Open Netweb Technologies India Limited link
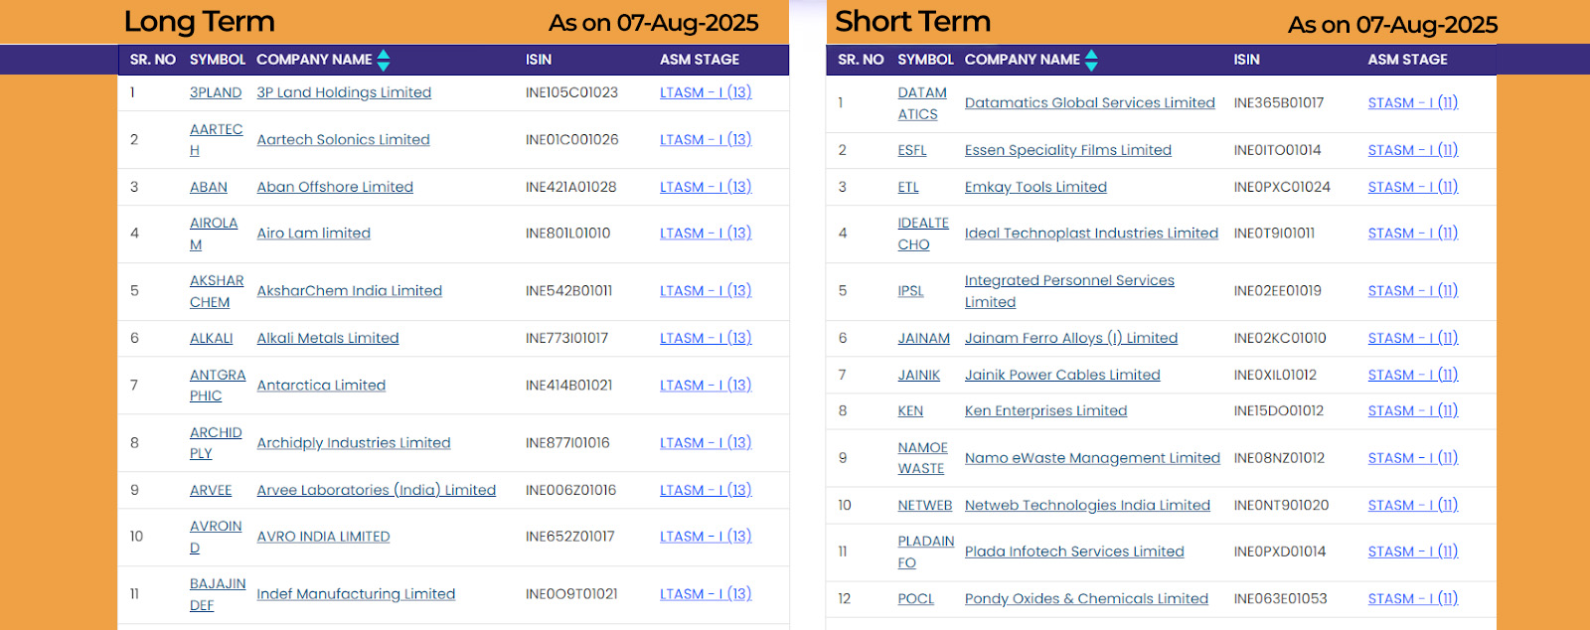Viewport: 1590px width, 630px height. coord(1087,506)
